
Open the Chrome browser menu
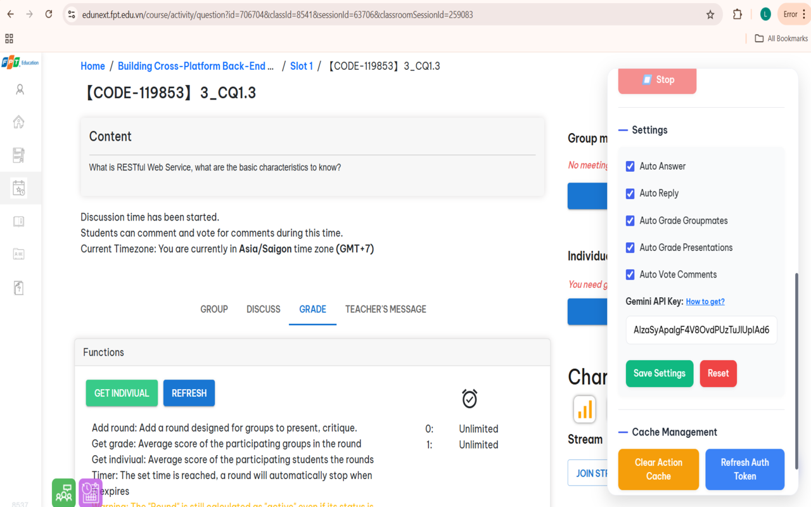coord(803,14)
